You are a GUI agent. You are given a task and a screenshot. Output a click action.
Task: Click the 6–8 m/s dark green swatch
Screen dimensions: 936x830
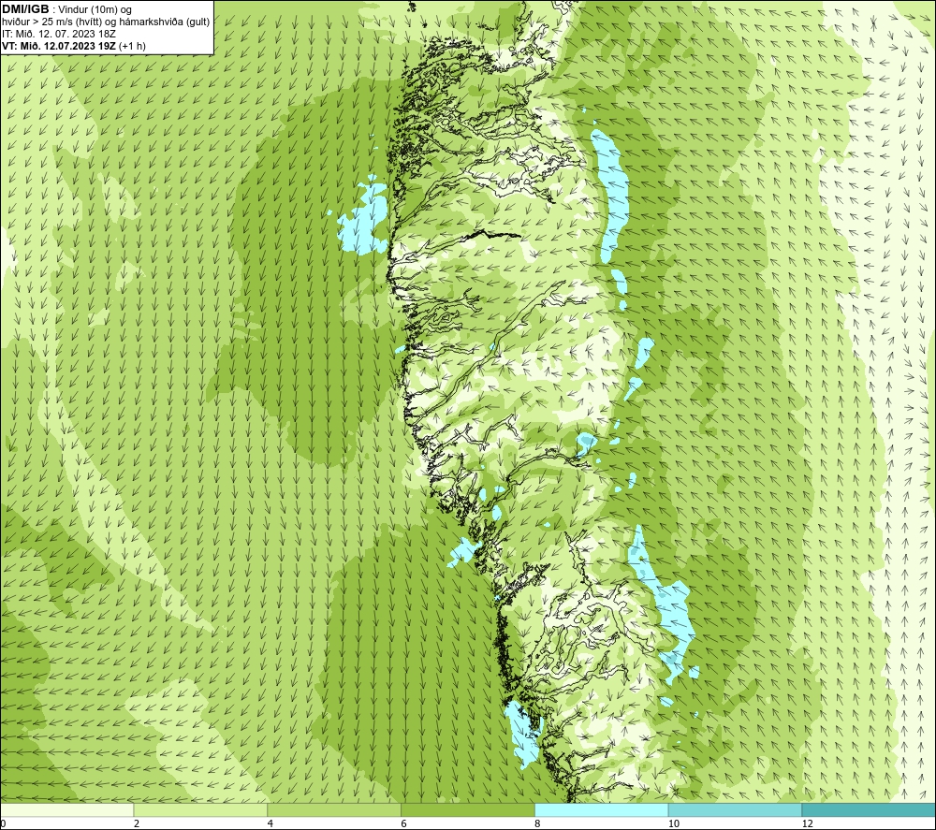[x=468, y=809]
